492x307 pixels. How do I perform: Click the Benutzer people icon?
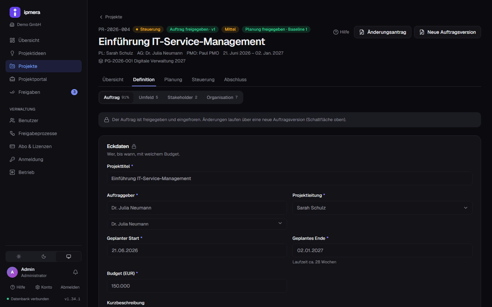pyautogui.click(x=12, y=120)
